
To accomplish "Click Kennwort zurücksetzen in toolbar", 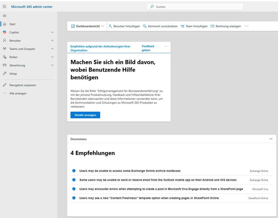I will (x=160, y=26).
